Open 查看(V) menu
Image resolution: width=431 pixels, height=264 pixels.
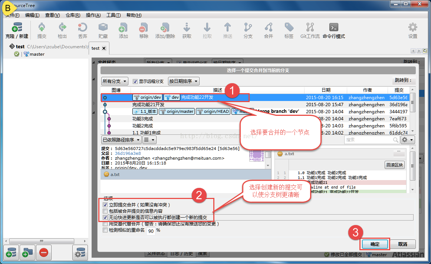click(x=53, y=15)
